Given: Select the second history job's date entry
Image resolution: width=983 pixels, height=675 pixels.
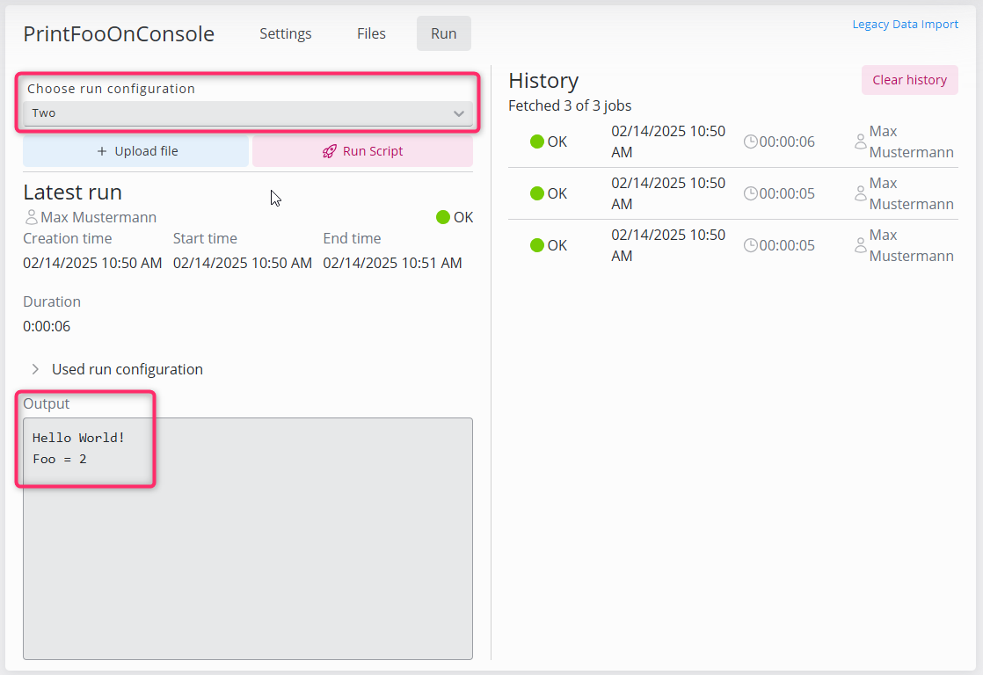Looking at the screenshot, I should click(668, 193).
